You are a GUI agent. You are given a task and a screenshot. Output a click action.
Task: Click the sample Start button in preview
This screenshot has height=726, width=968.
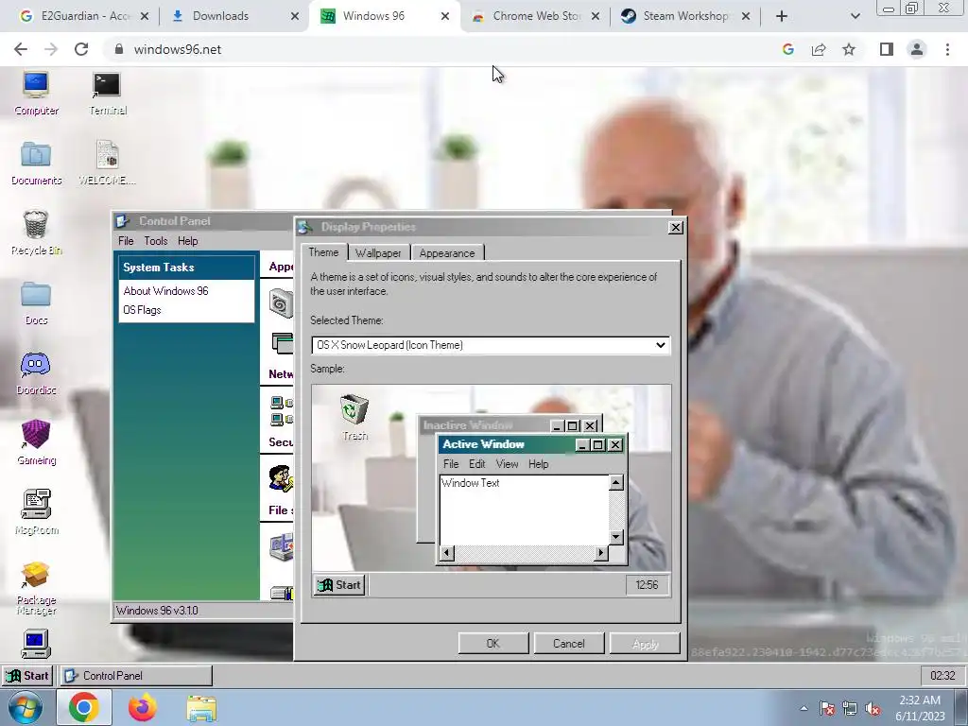point(339,584)
